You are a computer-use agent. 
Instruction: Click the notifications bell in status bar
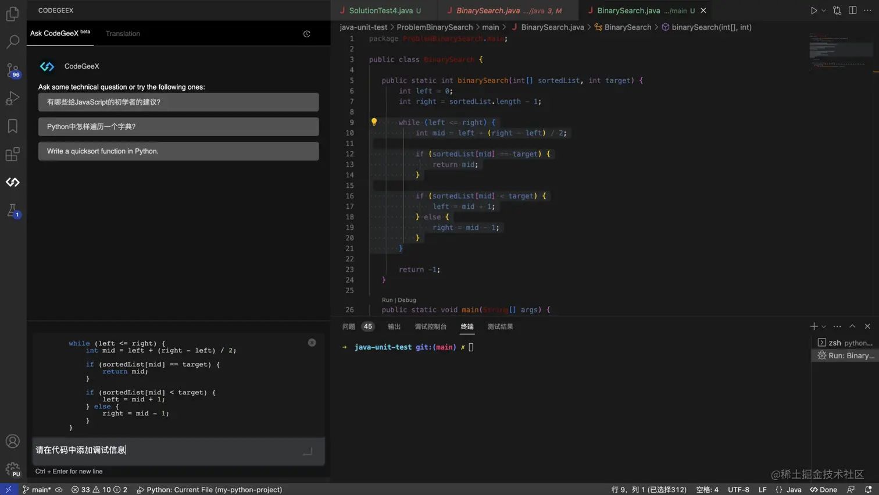click(x=869, y=490)
